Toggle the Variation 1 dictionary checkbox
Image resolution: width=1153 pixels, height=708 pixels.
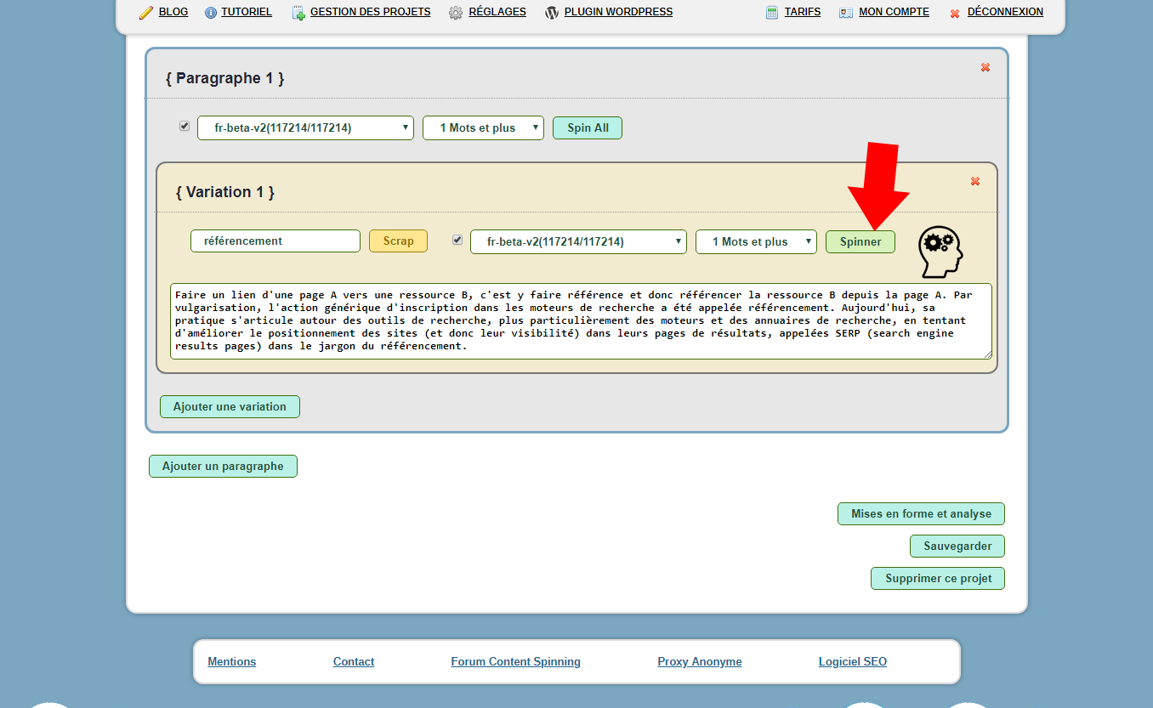click(x=457, y=240)
